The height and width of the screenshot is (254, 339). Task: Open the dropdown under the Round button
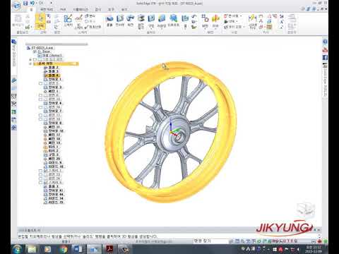click(162, 29)
